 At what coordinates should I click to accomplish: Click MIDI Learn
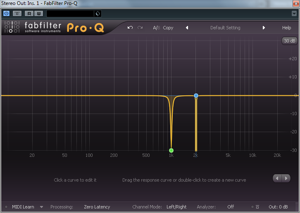[x=23, y=207]
